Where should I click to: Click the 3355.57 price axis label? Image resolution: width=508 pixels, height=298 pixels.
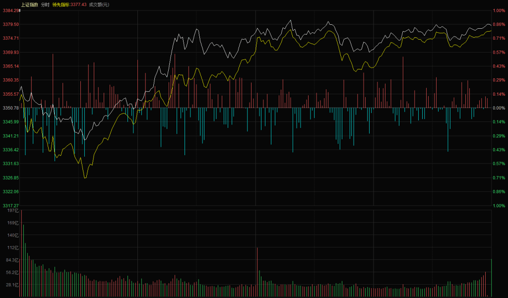(x=11, y=94)
